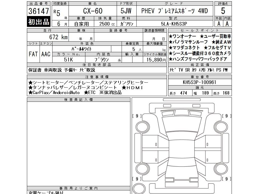
Task: Click the recycle deposit 15,890円 field
Action: pos(155,60)
